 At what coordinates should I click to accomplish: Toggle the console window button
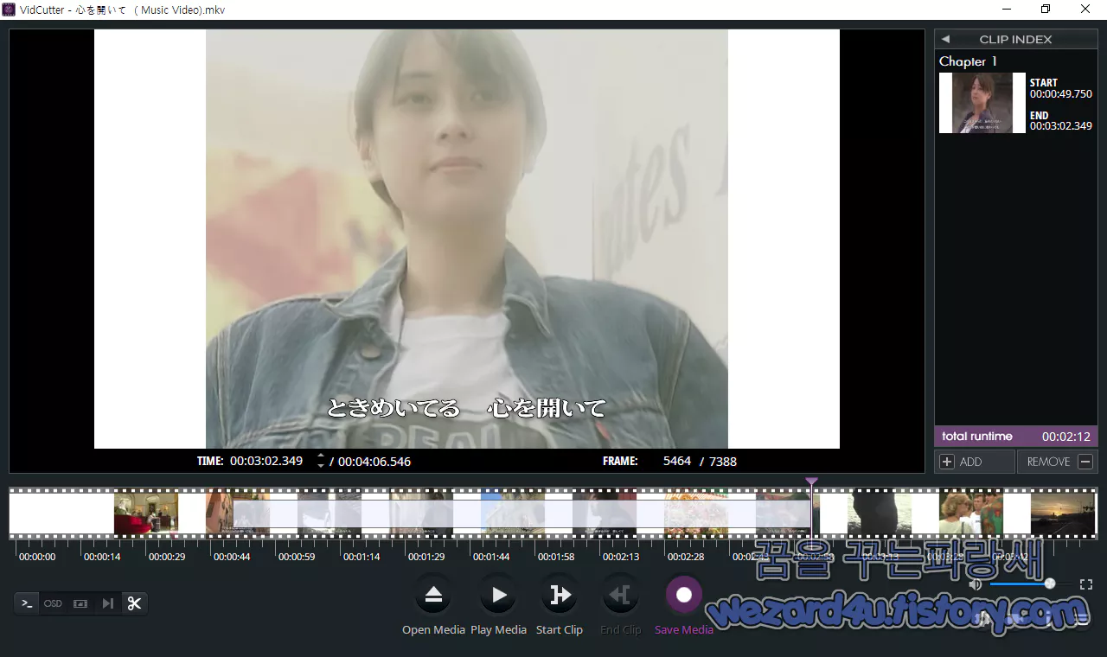tap(27, 603)
